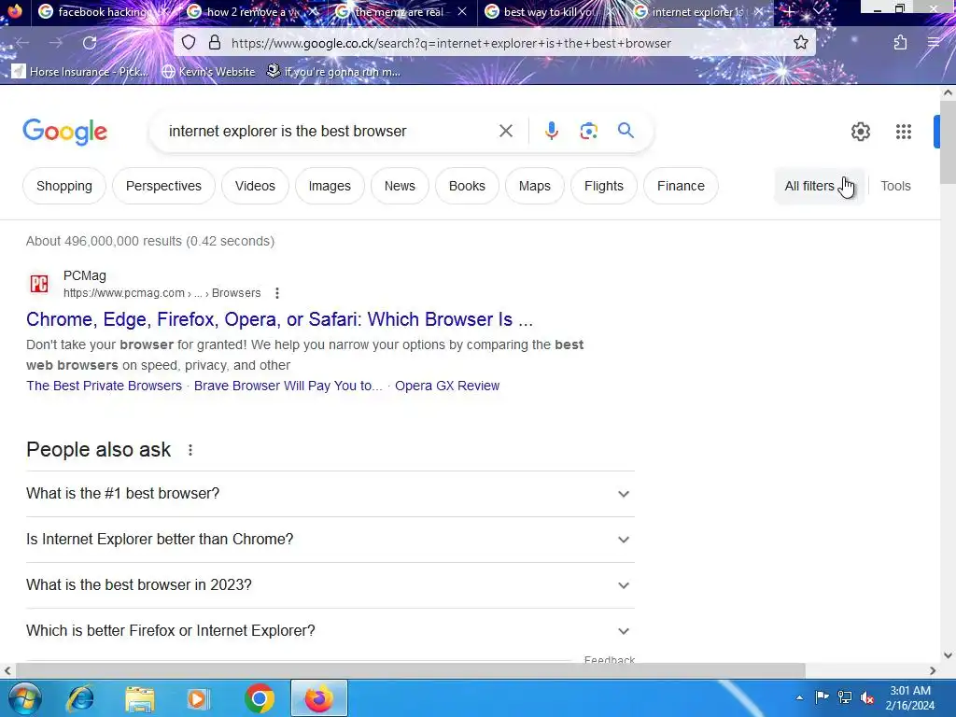Switch to Flights results
The image size is (956, 717).
[604, 186]
